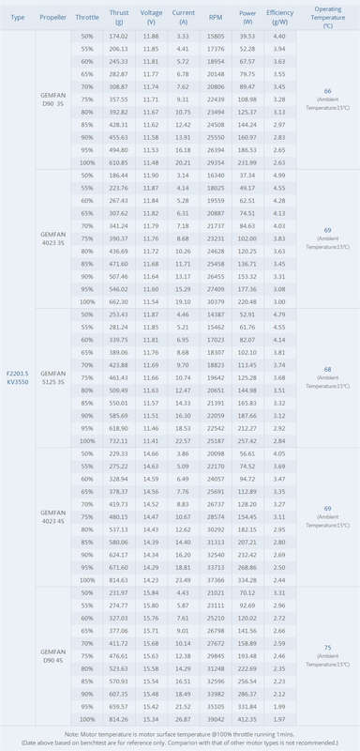Select the Propeller column header

(53, 17)
